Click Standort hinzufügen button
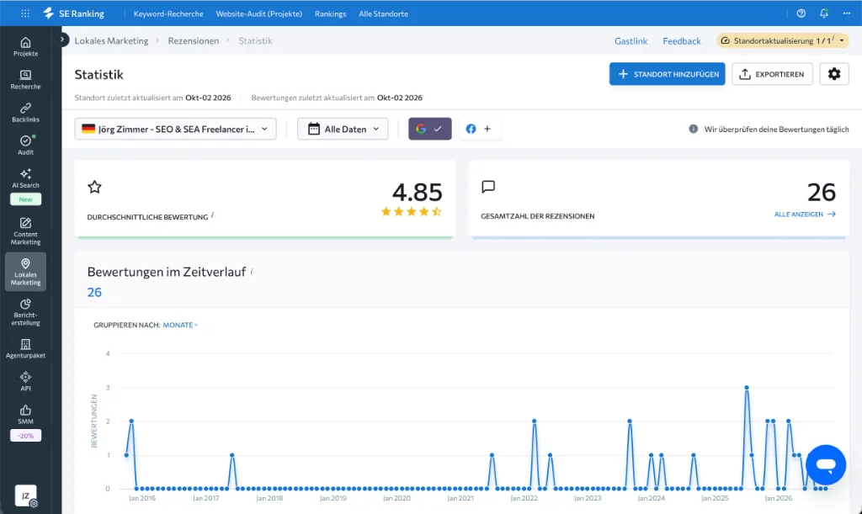862x514 pixels. point(667,74)
